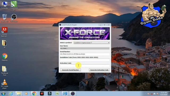Select the Recycle Bin icon
This screenshot has width=170, height=96.
pos(5,18)
